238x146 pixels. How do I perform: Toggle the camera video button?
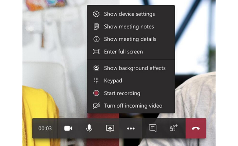coord(68,129)
